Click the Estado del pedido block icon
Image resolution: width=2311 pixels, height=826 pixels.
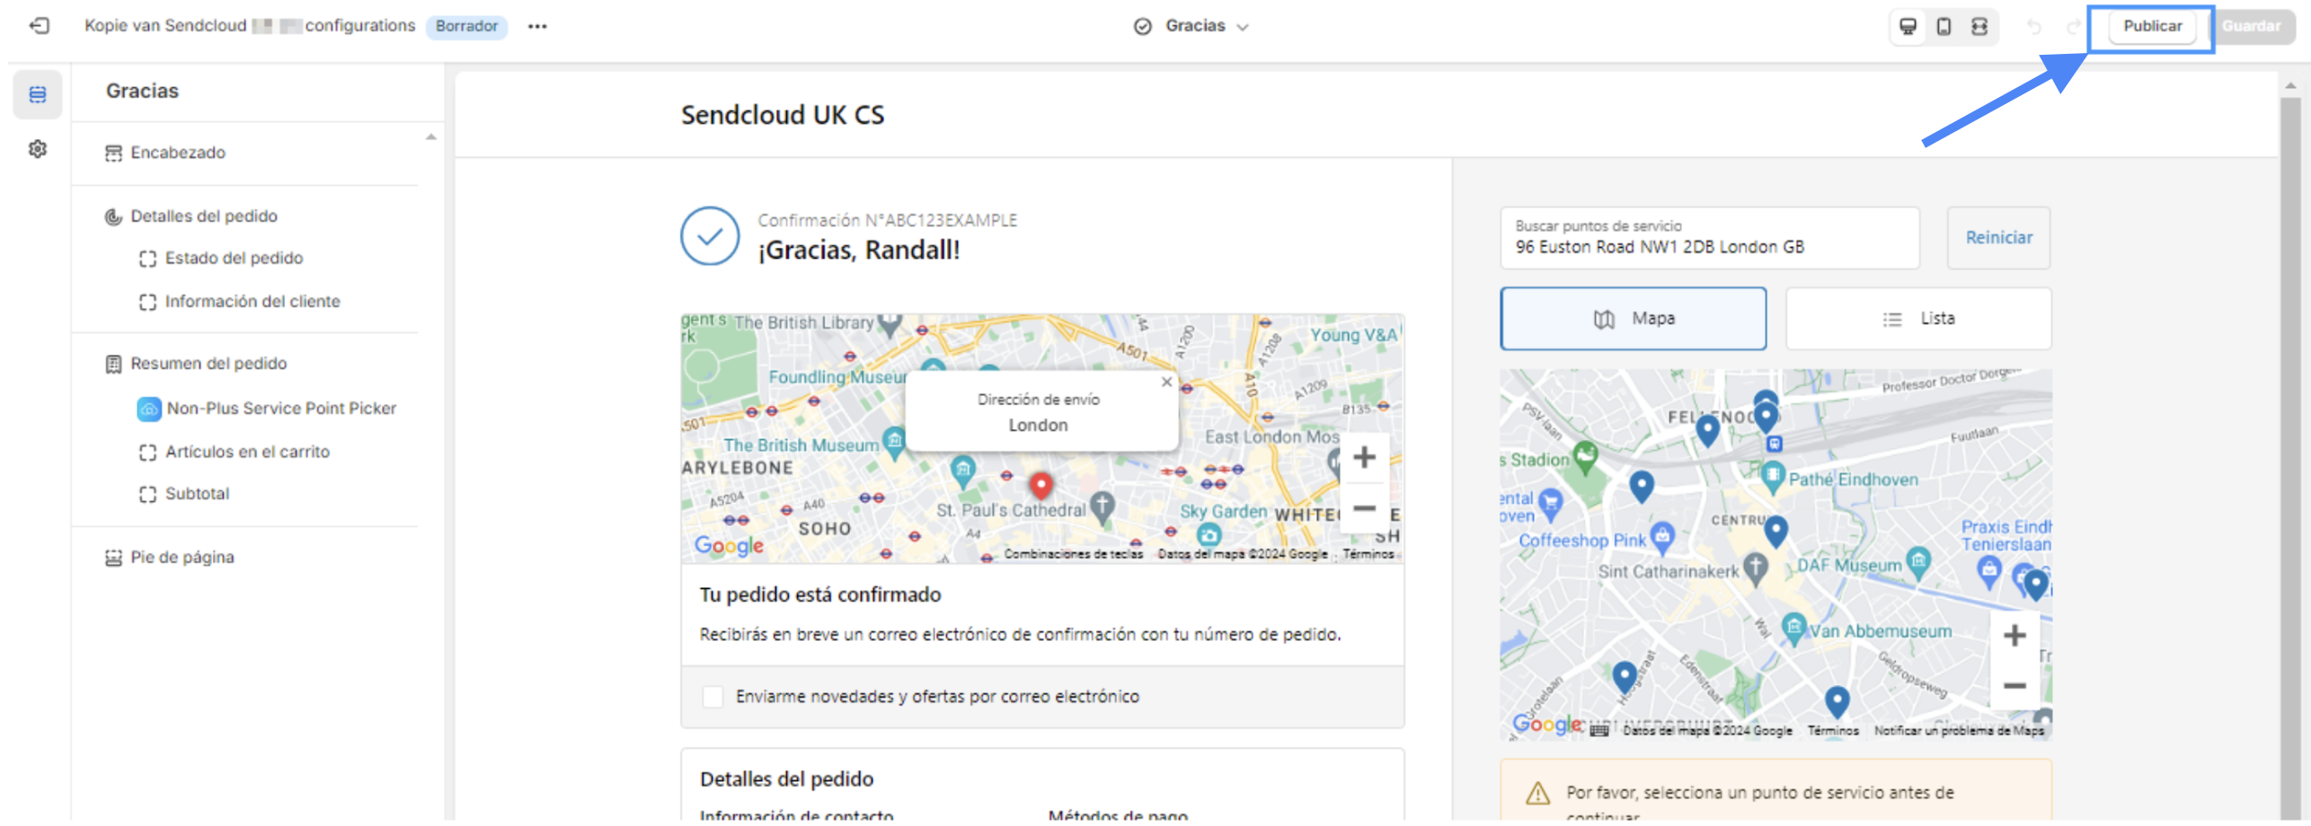147,259
